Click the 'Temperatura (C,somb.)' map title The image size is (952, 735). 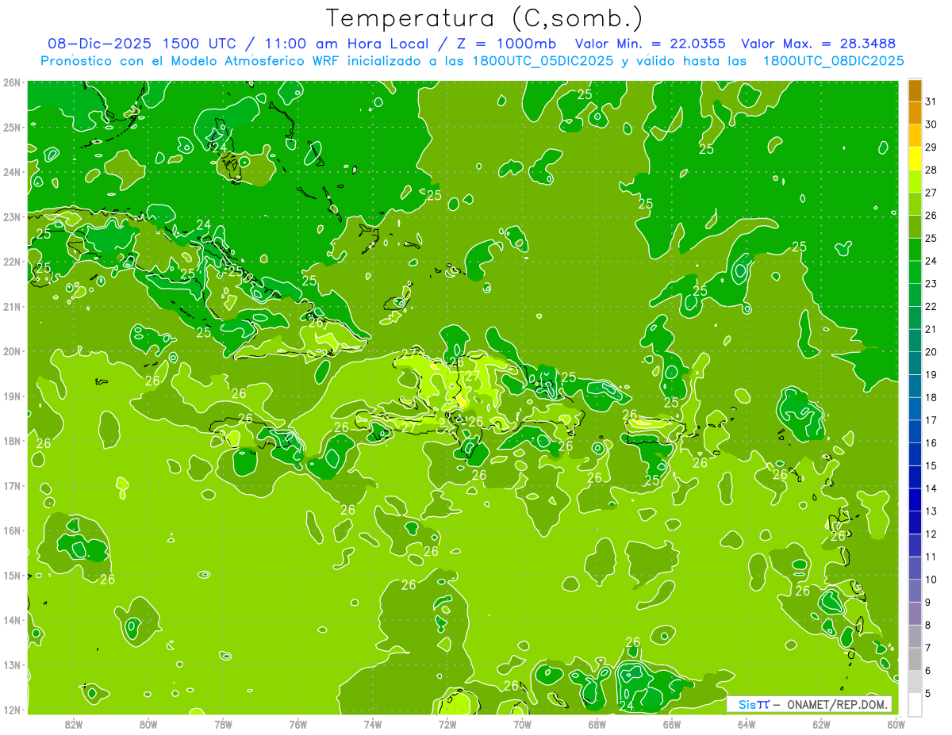coord(485,18)
